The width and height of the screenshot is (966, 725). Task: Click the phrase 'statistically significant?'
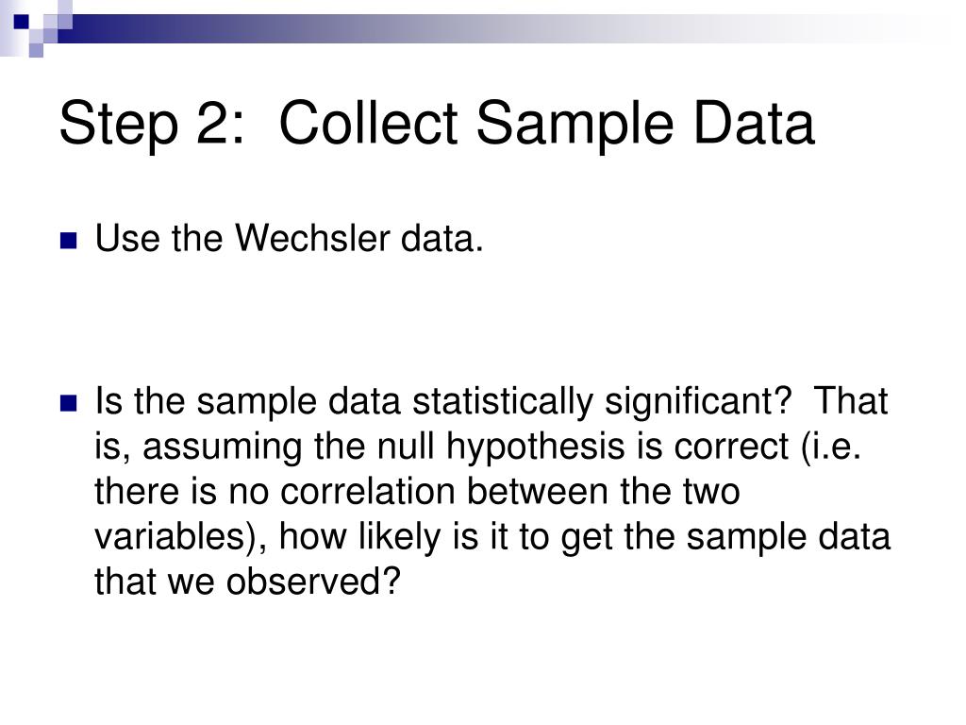[x=601, y=402]
